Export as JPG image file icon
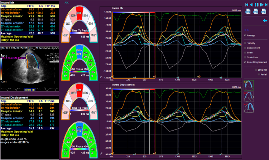This screenshot has width=269, height=160. [x=247, y=12]
